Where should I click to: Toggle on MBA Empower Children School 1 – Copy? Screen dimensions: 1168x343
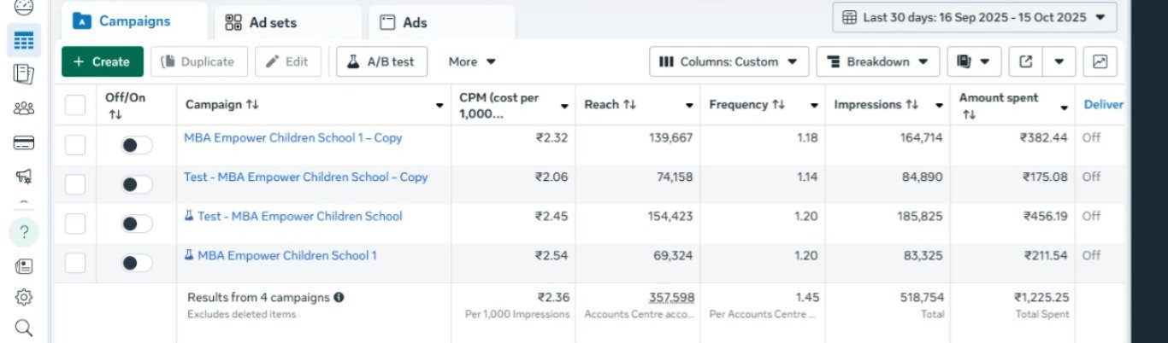coord(137,145)
